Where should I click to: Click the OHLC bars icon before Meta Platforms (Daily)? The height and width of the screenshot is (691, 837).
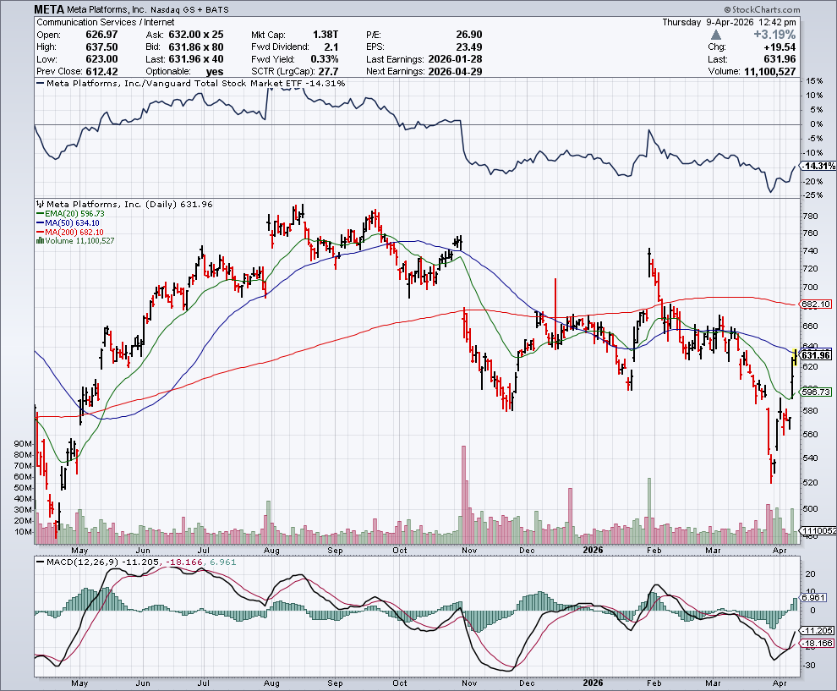(38, 204)
